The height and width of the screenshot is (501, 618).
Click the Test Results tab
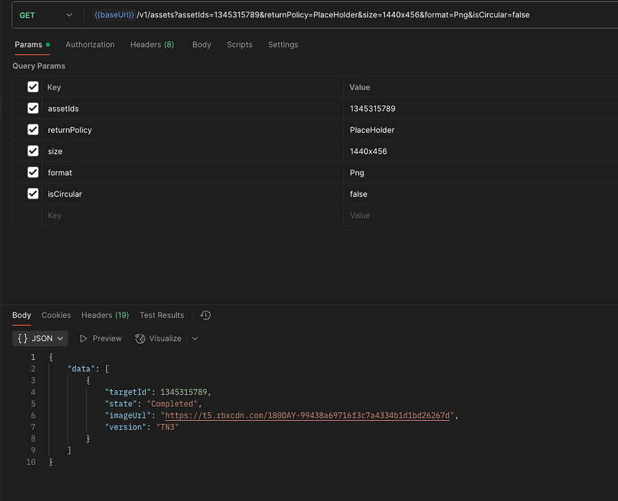tap(163, 315)
